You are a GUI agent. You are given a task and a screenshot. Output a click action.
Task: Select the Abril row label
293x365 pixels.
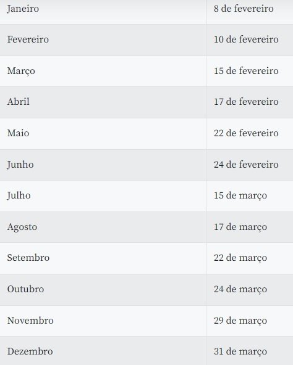click(x=18, y=102)
